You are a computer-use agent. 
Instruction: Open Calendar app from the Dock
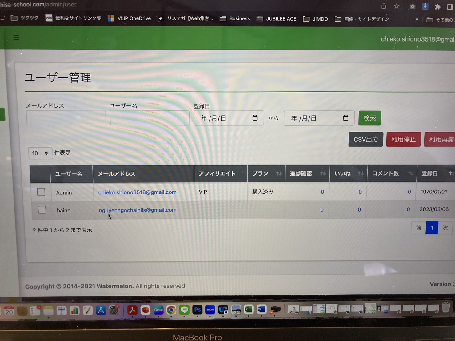click(9, 311)
